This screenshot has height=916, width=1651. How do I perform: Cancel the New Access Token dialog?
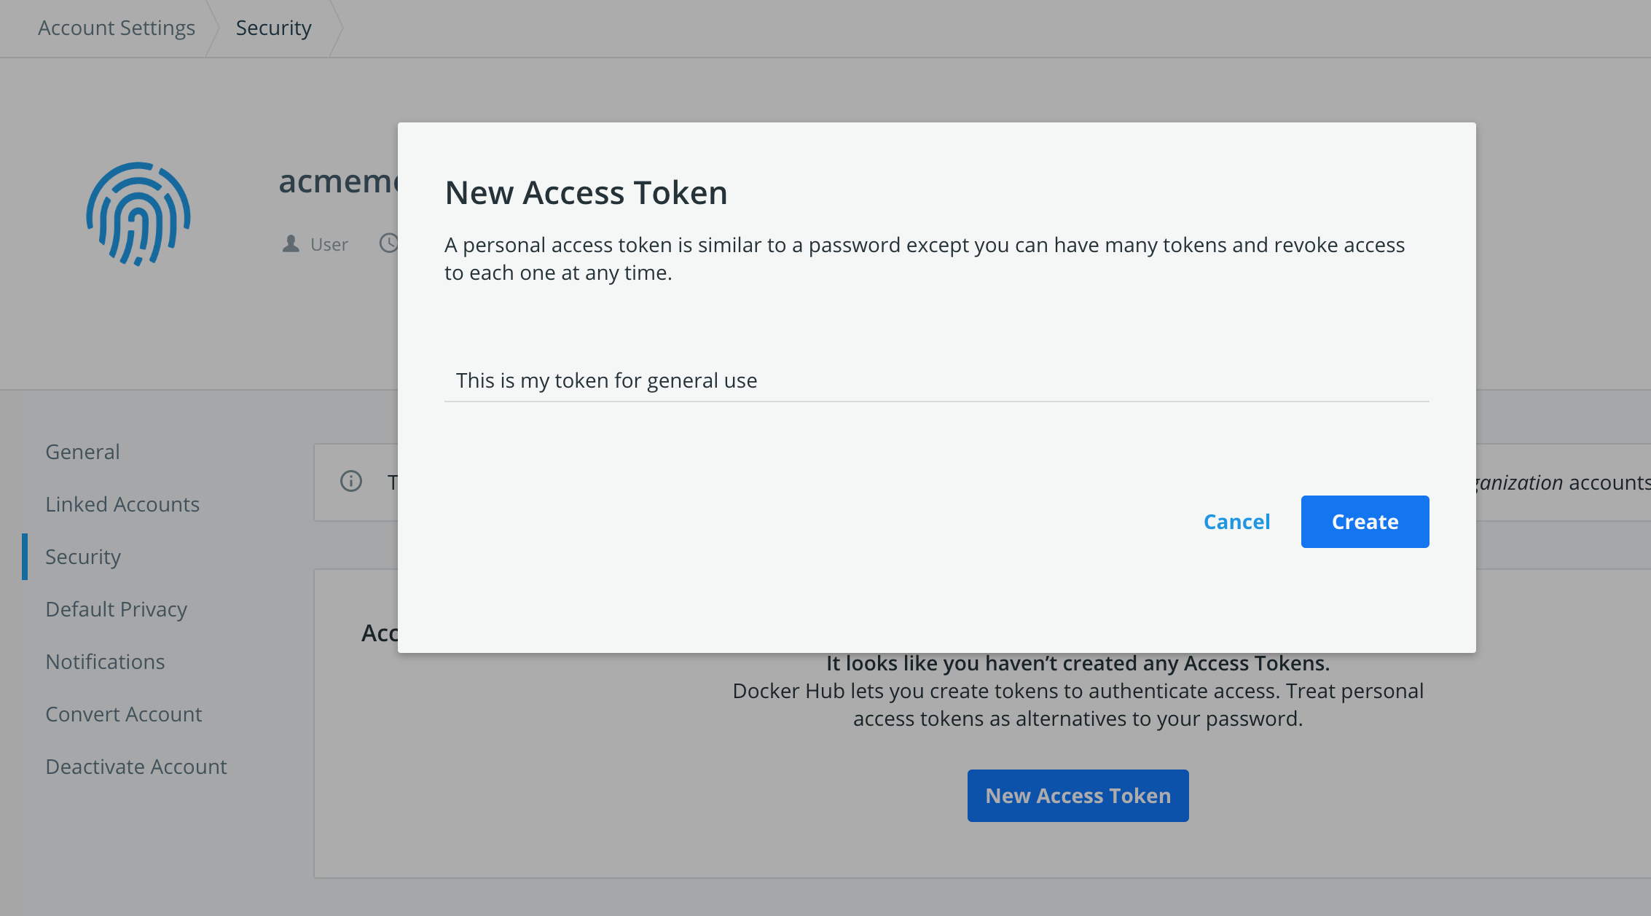[x=1236, y=522]
